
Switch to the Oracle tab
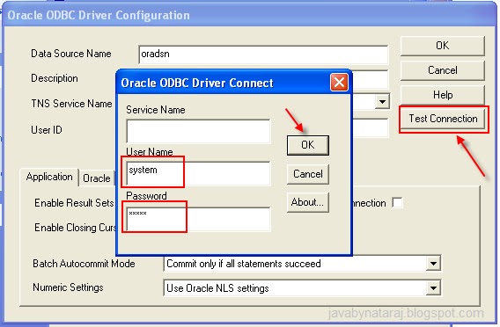[97, 178]
